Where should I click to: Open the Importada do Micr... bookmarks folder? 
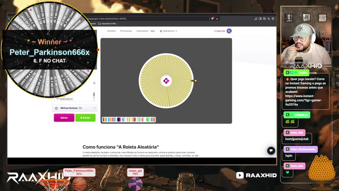tap(108, 24)
